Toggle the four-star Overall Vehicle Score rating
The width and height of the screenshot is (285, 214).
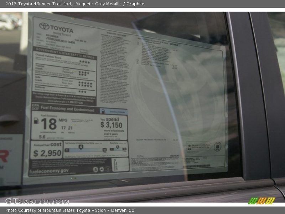(x=85, y=61)
